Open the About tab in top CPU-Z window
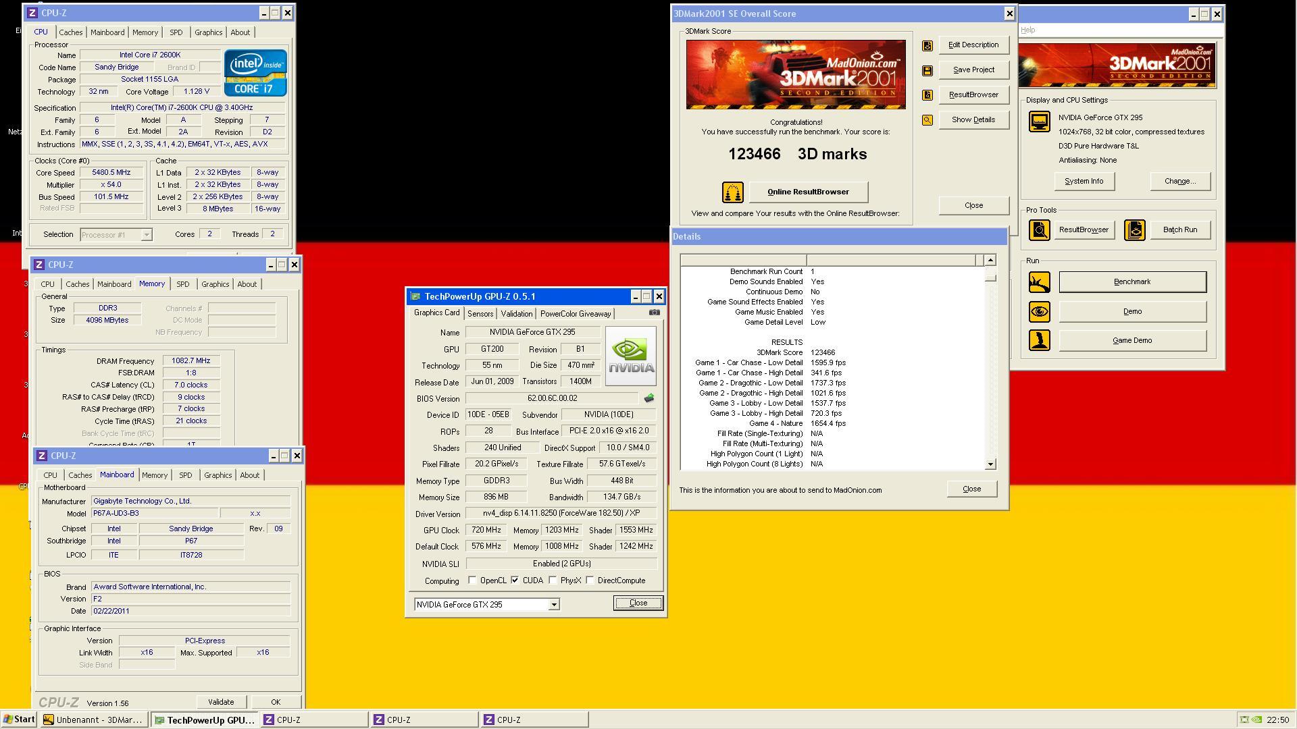The image size is (1297, 729). [x=240, y=32]
